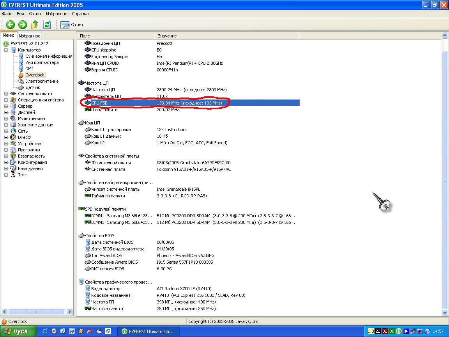Click the Refresh toolbar icon

click(47, 25)
